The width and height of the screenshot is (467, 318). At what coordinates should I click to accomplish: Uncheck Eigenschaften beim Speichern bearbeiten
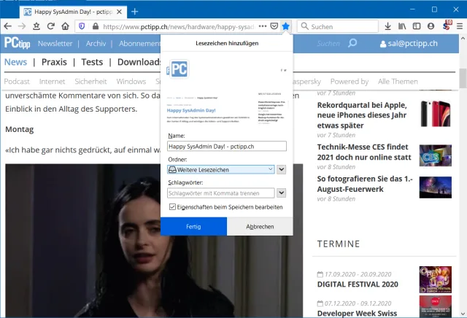171,207
